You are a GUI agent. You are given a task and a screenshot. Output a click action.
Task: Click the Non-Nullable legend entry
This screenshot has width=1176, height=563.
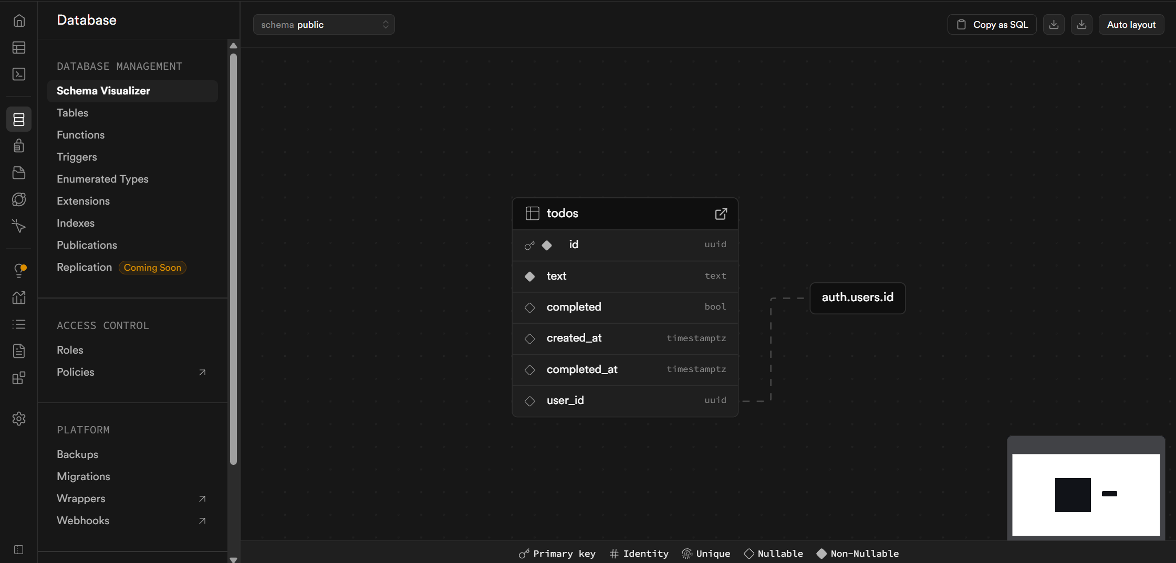(x=858, y=554)
